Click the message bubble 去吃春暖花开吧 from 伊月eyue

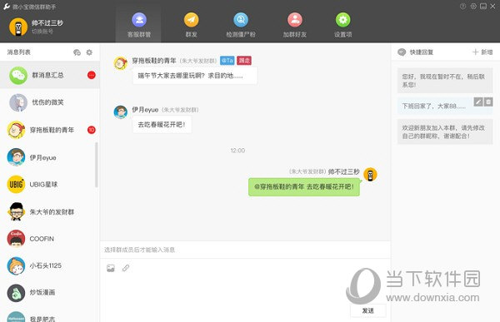(x=162, y=125)
